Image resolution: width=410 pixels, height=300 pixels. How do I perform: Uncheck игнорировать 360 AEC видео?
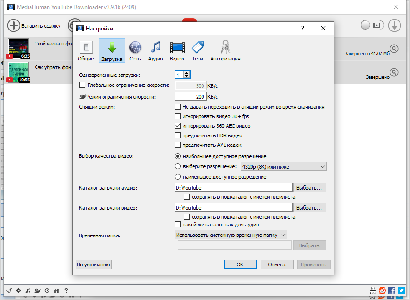click(178, 126)
